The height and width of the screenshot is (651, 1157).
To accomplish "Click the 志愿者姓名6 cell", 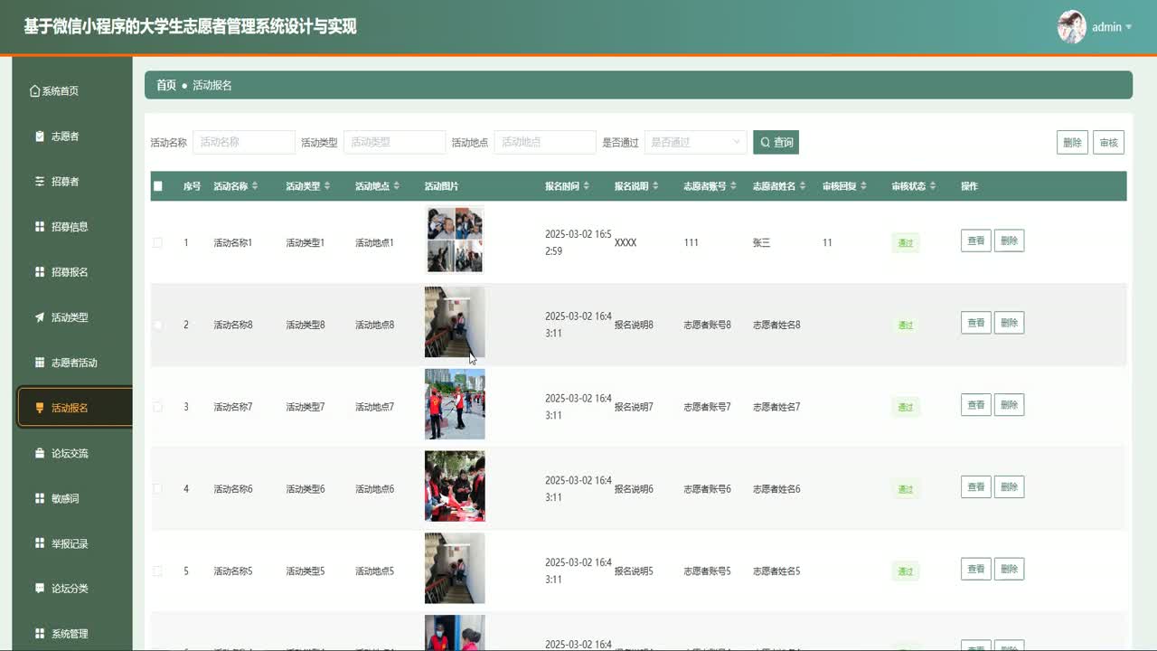I will point(776,489).
